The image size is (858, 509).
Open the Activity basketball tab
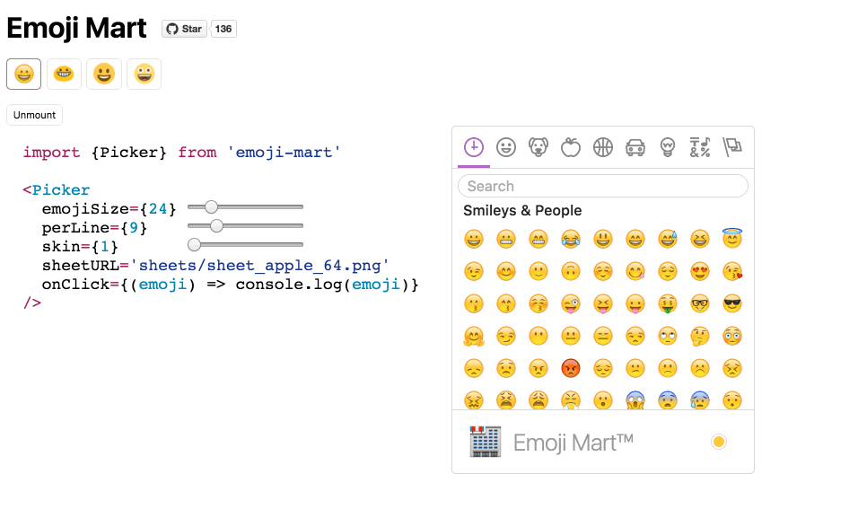pyautogui.click(x=603, y=147)
